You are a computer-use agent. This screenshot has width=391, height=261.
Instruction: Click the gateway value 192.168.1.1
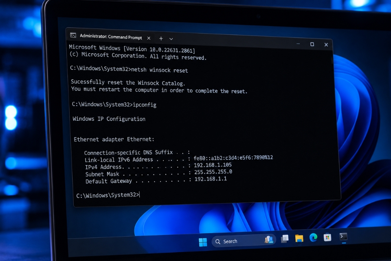pyautogui.click(x=211, y=179)
